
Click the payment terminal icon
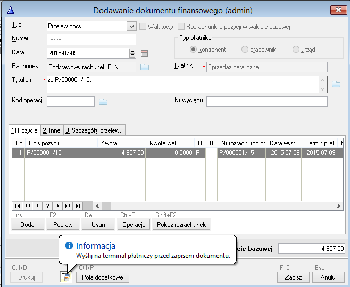pyautogui.click(x=66, y=277)
